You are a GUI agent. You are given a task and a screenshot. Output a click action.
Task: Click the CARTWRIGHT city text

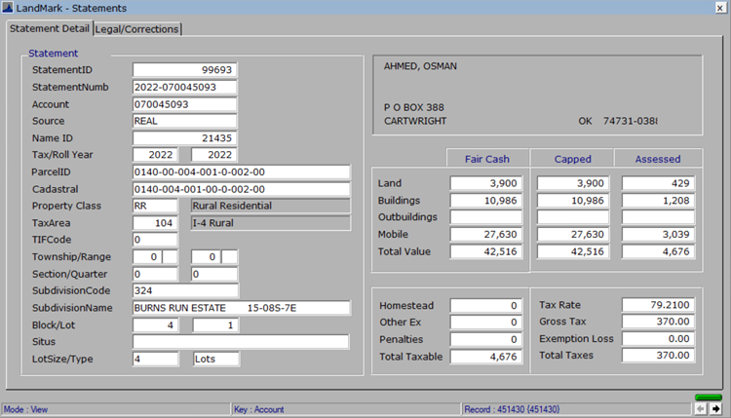(415, 121)
